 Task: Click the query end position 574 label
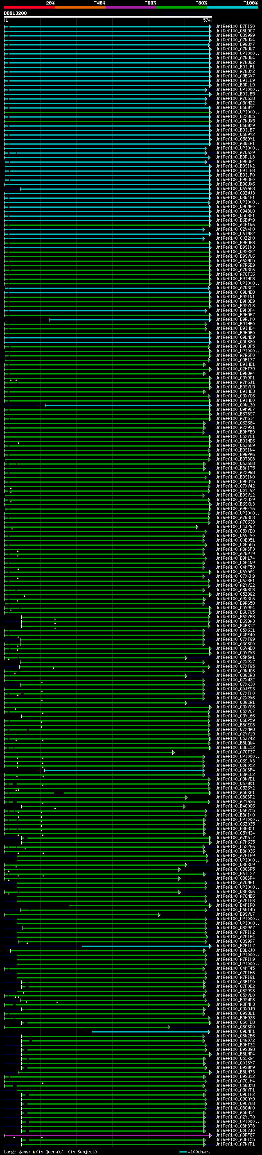pos(206,20)
